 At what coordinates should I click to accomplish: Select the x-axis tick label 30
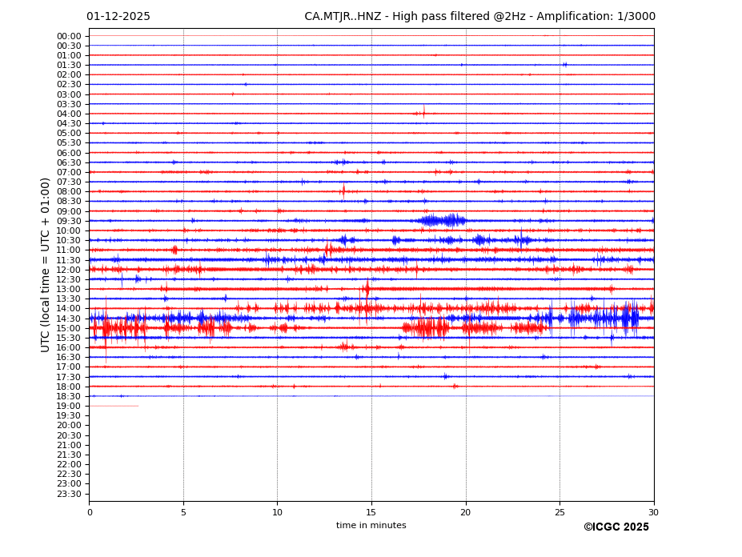(x=654, y=512)
